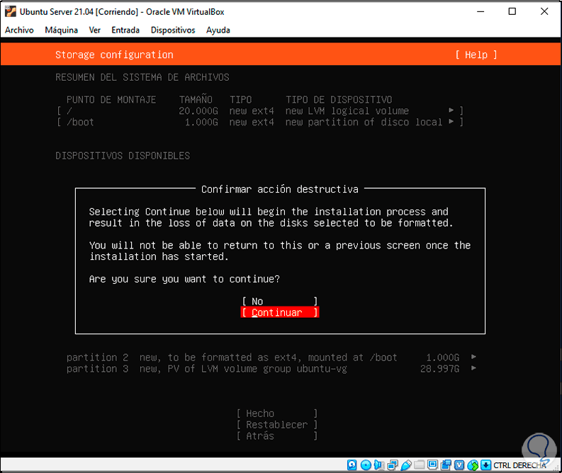Click the hard disk activity status icon
Viewport: 562px width, 473px height.
(x=352, y=465)
